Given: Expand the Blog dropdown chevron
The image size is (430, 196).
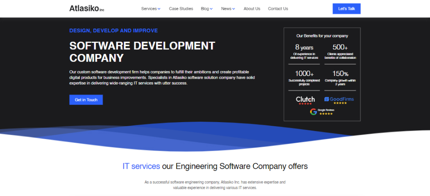Looking at the screenshot, I should tap(211, 9).
